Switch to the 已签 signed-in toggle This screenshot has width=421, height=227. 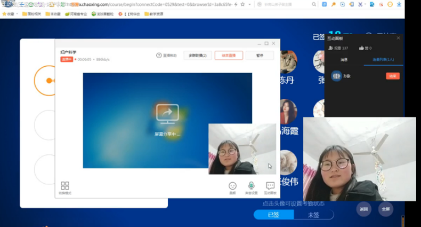(x=273, y=215)
